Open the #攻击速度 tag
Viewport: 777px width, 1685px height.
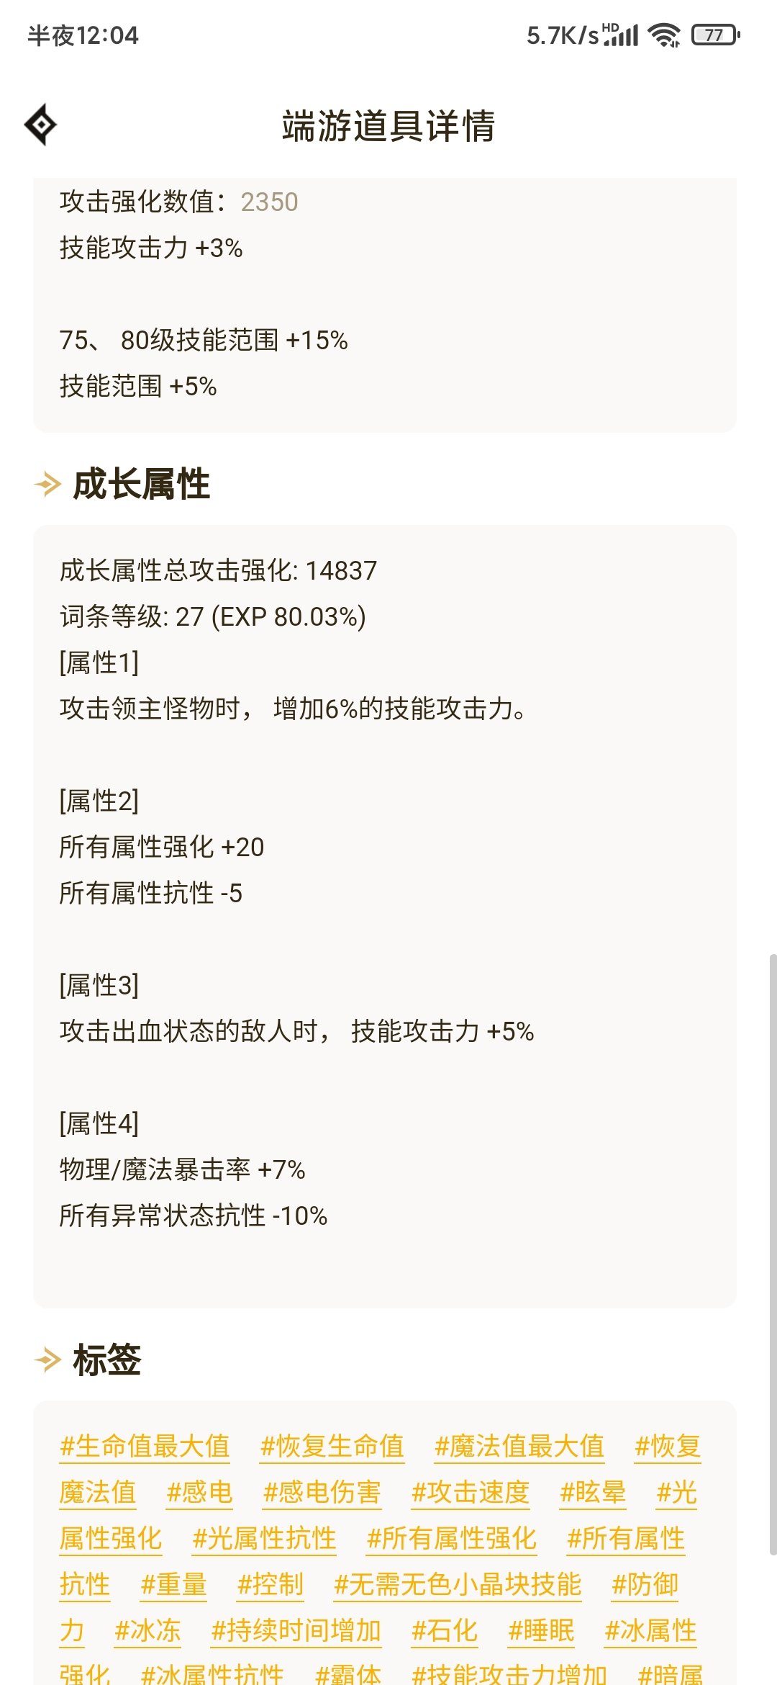(471, 1492)
